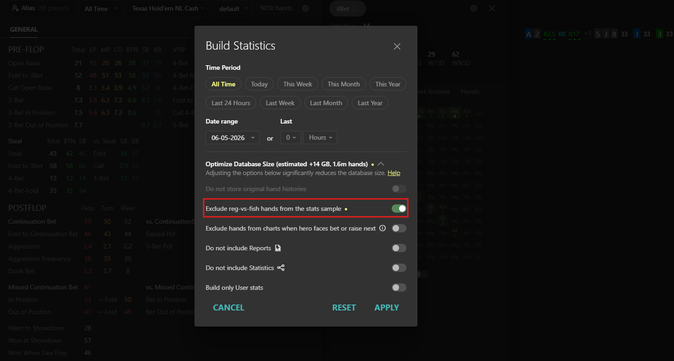Image resolution: width=674 pixels, height=361 pixels.
Task: Open the default profile dropdown
Action: 234,8
